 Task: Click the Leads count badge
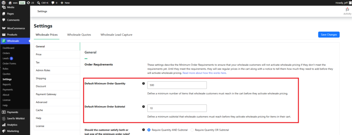tap(11, 58)
